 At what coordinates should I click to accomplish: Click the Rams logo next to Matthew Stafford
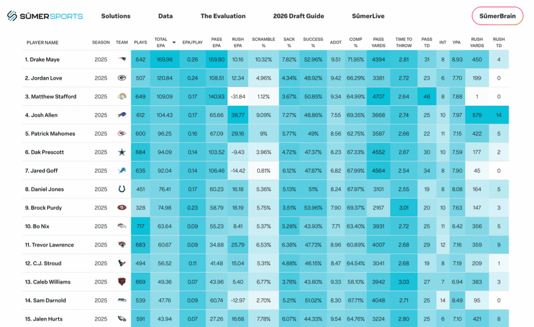pyautogui.click(x=122, y=96)
